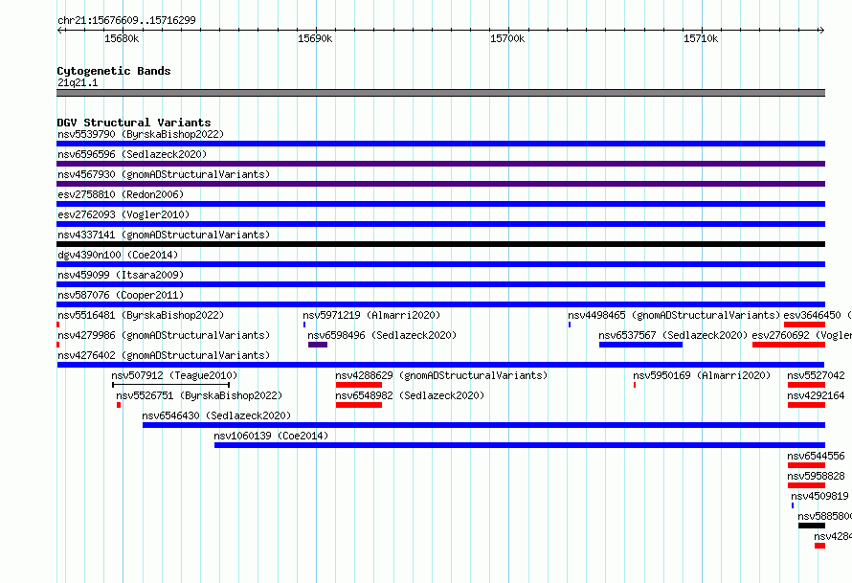Open the nsv6598496 (Sedlazeck2020) variant label

pos(382,335)
